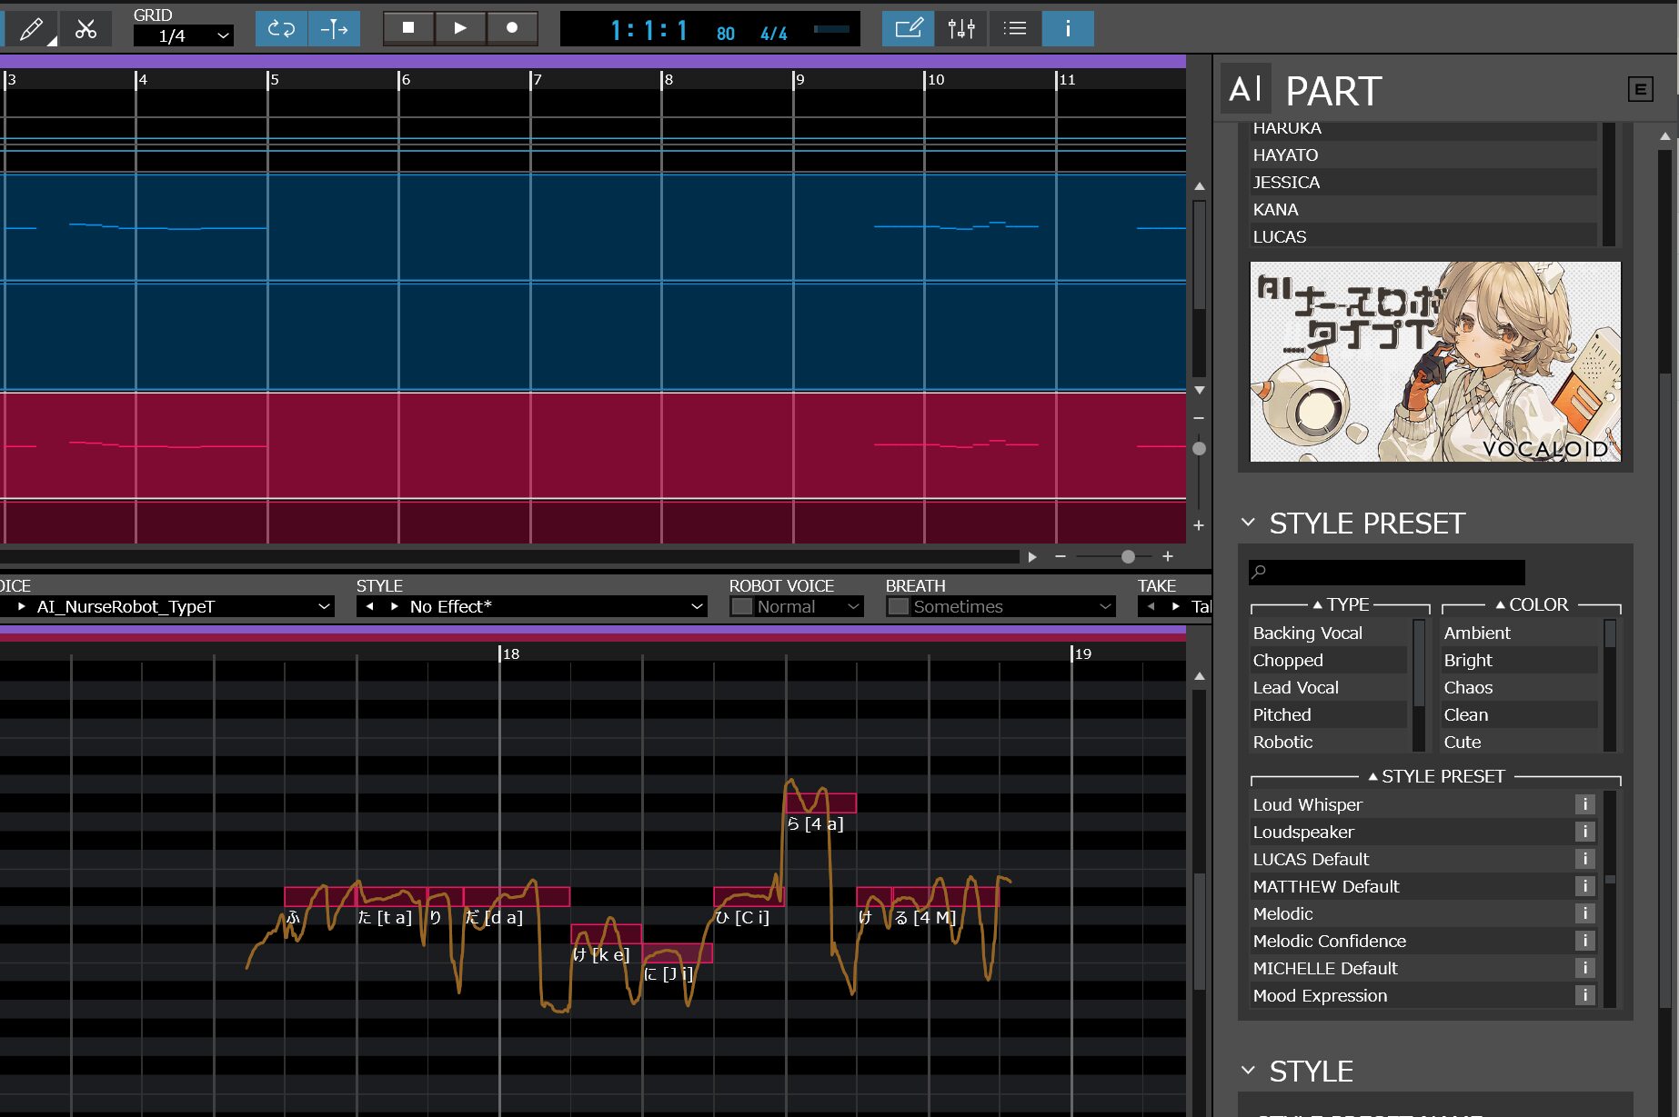Select the Melodic Confidence preset
This screenshot has height=1117, width=1679.
tap(1412, 942)
